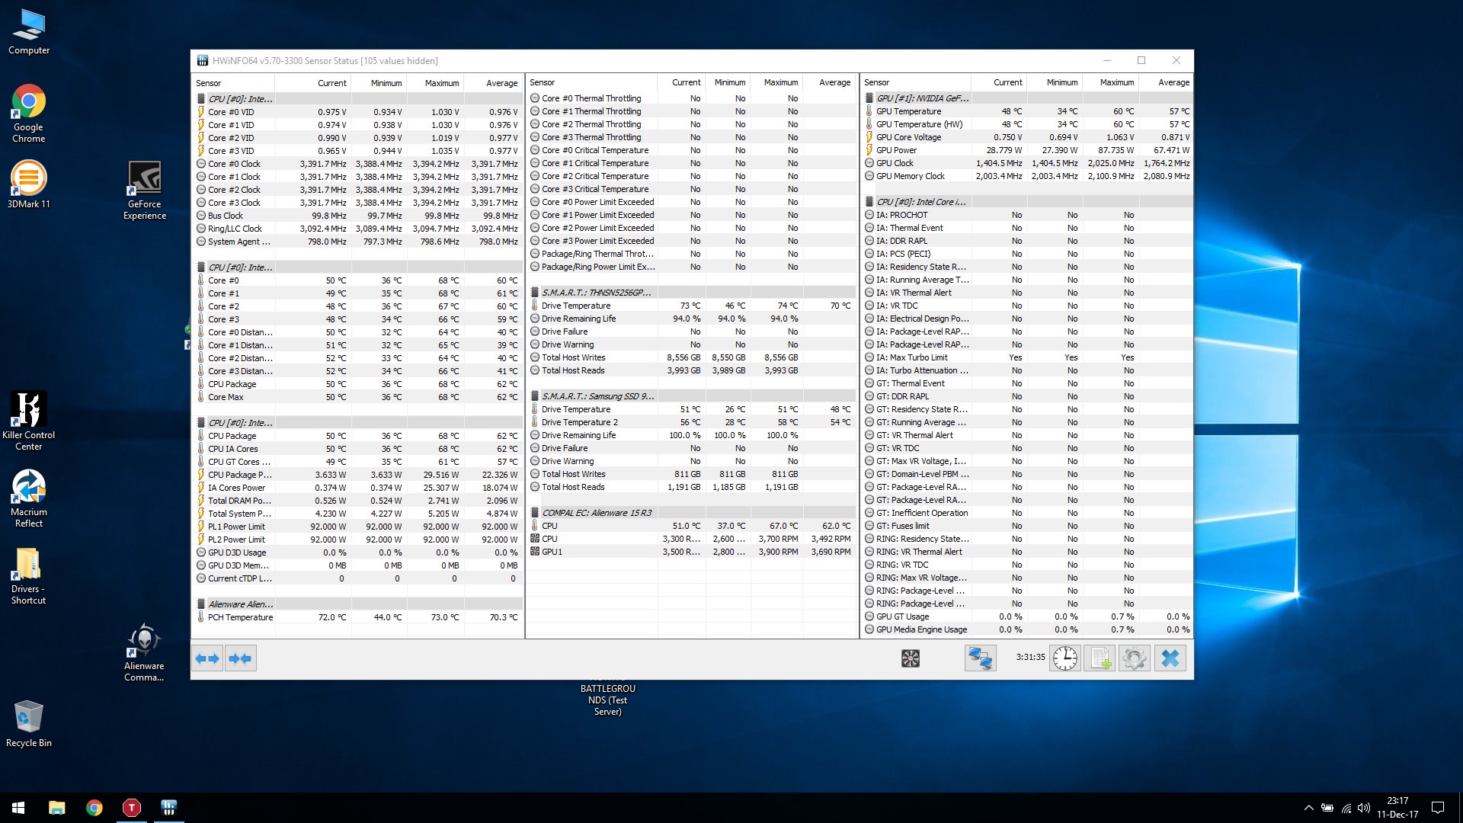The width and height of the screenshot is (1463, 823).
Task: Open the Killer Control Center shortcut
Action: coord(29,421)
